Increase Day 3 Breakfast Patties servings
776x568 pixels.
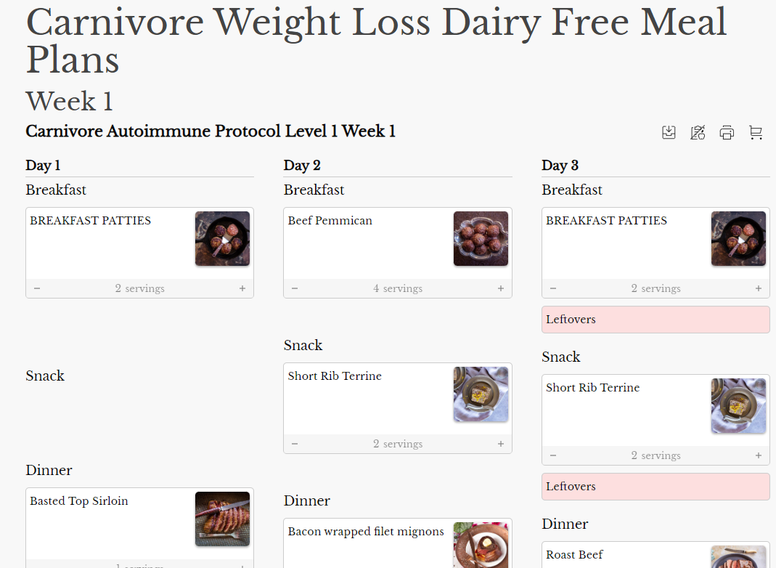coord(759,288)
